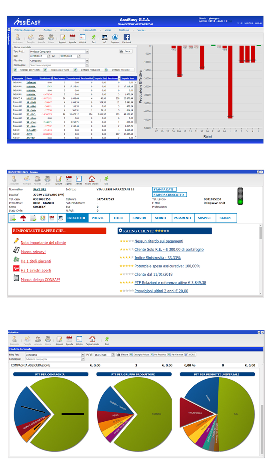
Task: Open the Analisi menu
Action: 47,30
